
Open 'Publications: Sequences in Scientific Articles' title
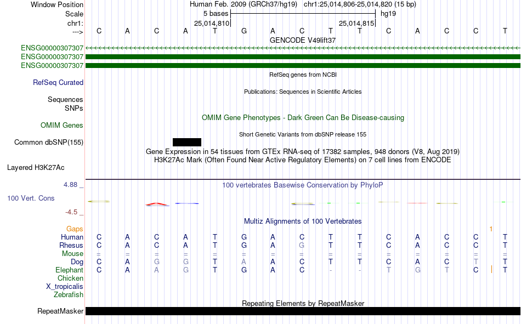tap(303, 92)
